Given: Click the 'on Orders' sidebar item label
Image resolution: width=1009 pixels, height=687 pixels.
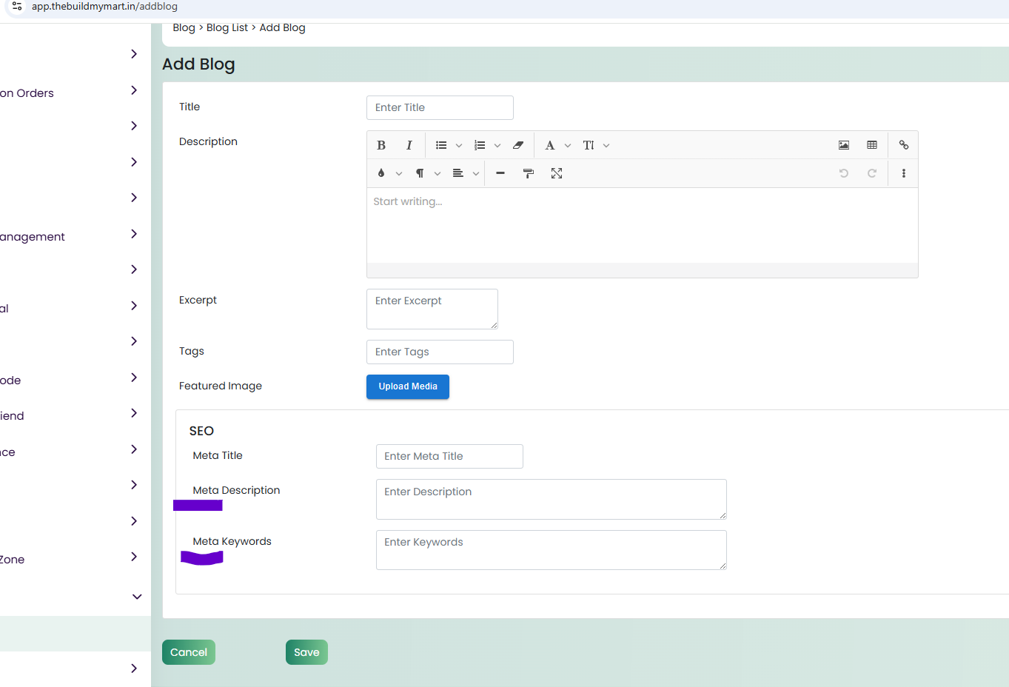Looking at the screenshot, I should point(27,93).
